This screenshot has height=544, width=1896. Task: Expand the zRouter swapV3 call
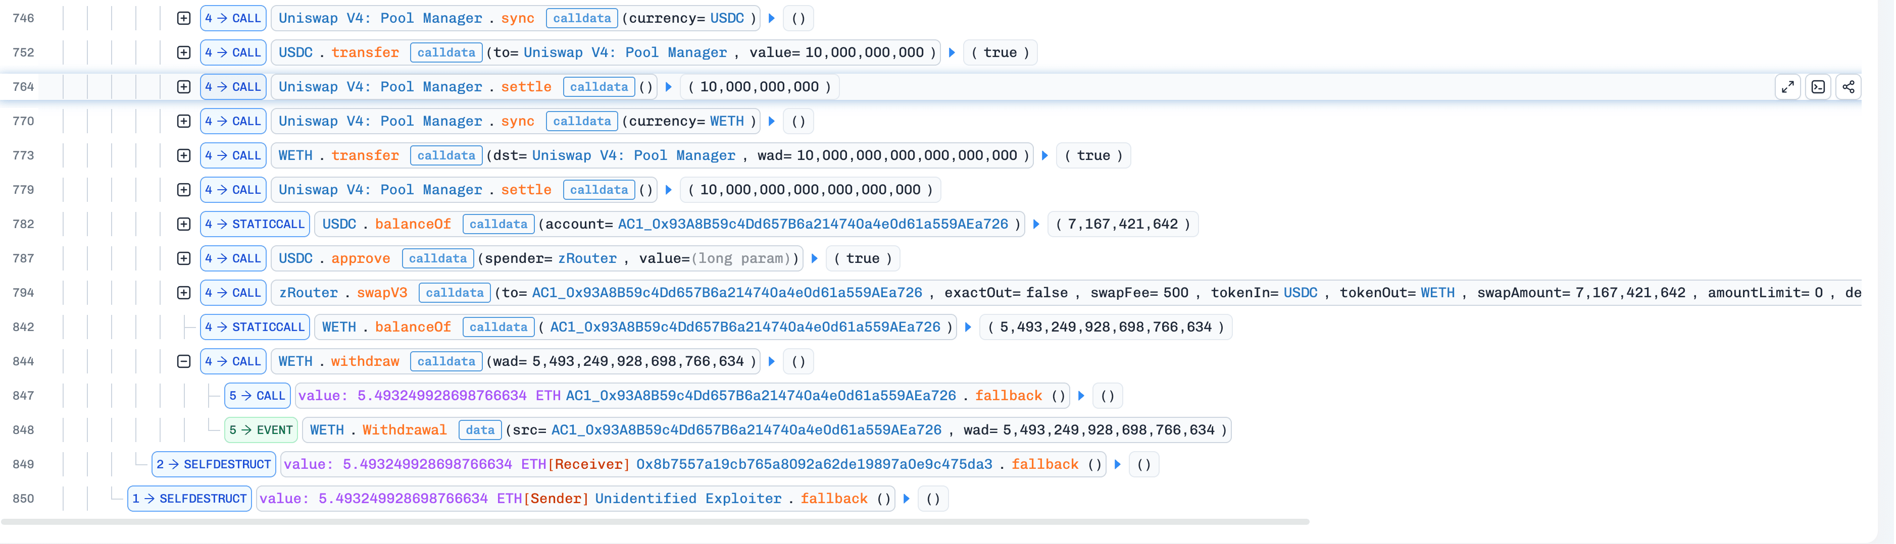pyautogui.click(x=184, y=293)
